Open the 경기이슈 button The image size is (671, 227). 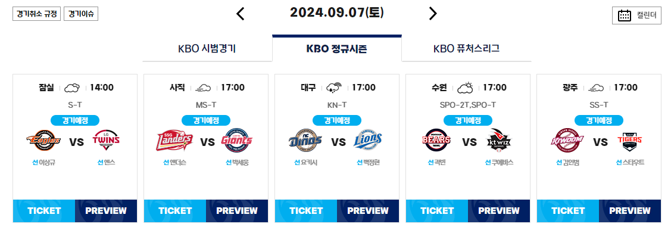tap(81, 14)
